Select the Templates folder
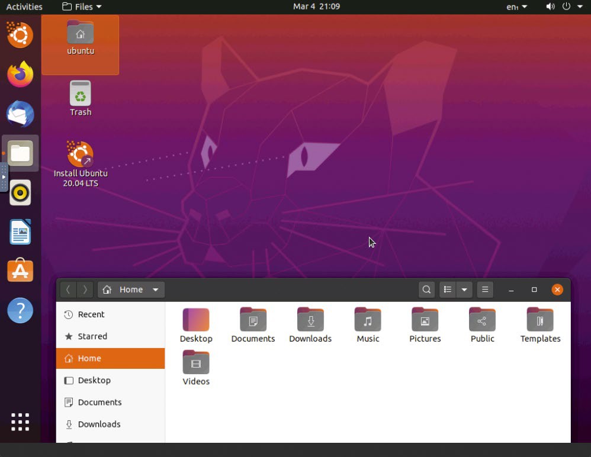Screen dimensions: 591x457 [540, 326]
